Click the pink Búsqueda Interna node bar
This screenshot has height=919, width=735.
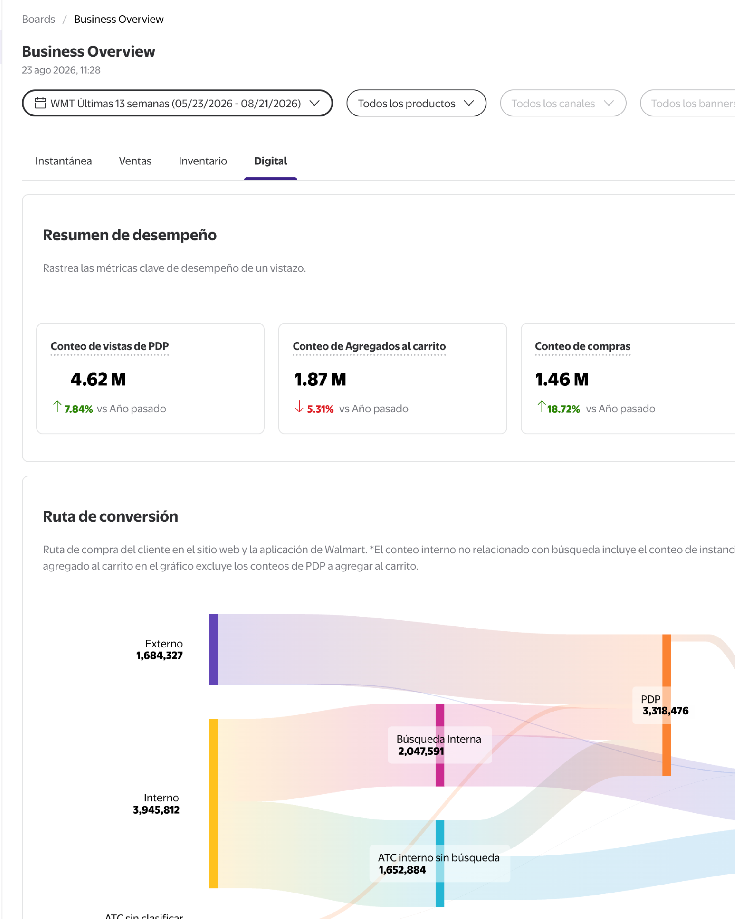(x=440, y=745)
